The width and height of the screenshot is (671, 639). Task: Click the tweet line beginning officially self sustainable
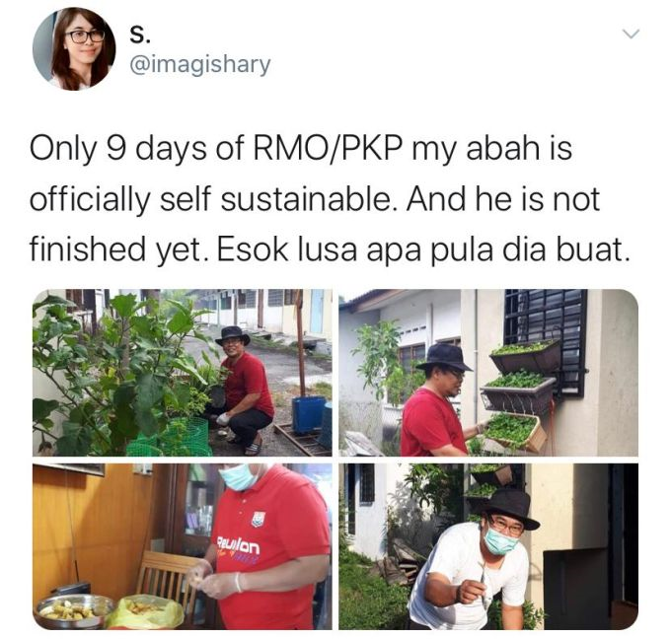(x=315, y=200)
